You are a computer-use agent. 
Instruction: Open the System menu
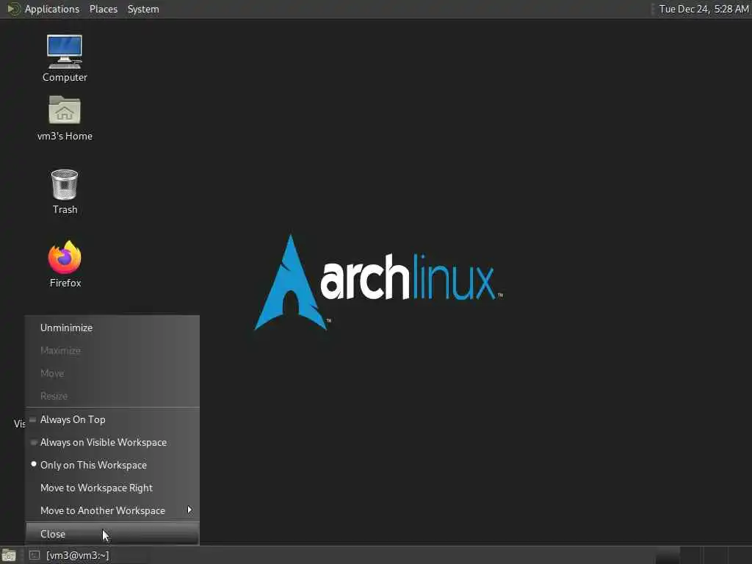click(x=143, y=9)
